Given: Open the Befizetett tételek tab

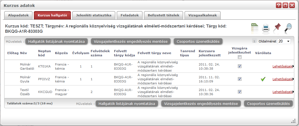Looking at the screenshot, I should (x=163, y=16).
